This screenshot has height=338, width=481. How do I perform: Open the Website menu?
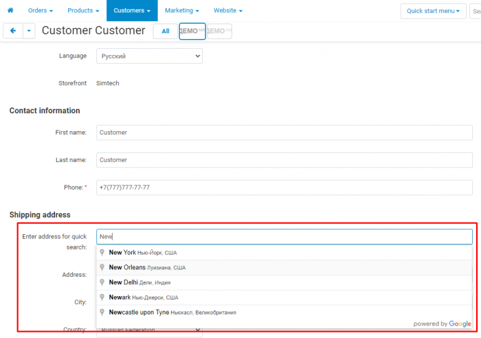pos(228,10)
